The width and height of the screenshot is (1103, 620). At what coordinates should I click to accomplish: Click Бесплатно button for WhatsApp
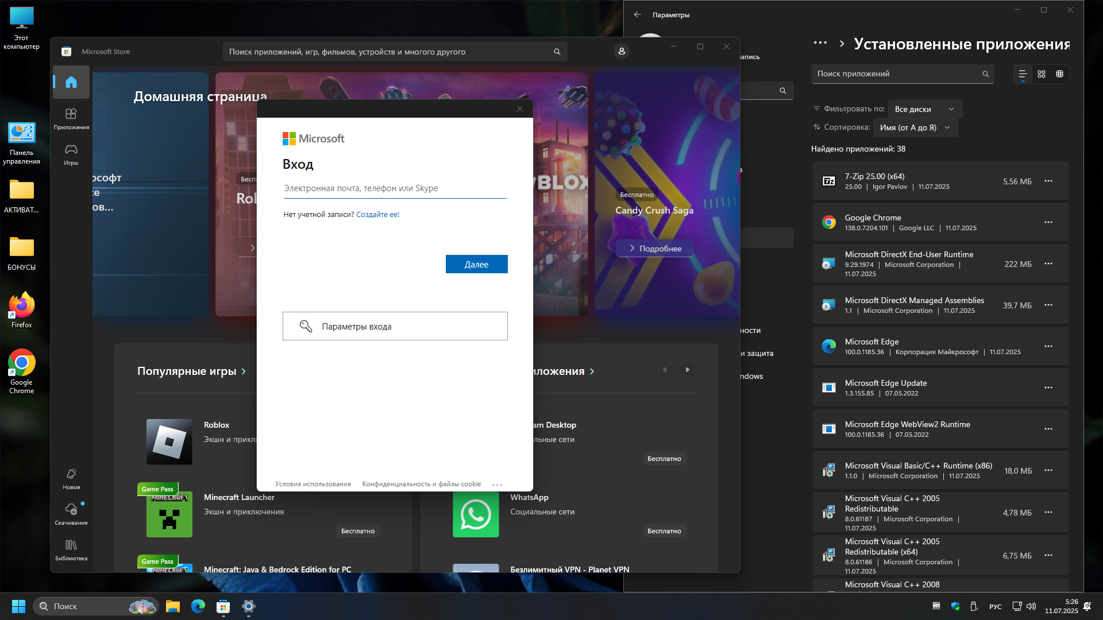tap(664, 531)
